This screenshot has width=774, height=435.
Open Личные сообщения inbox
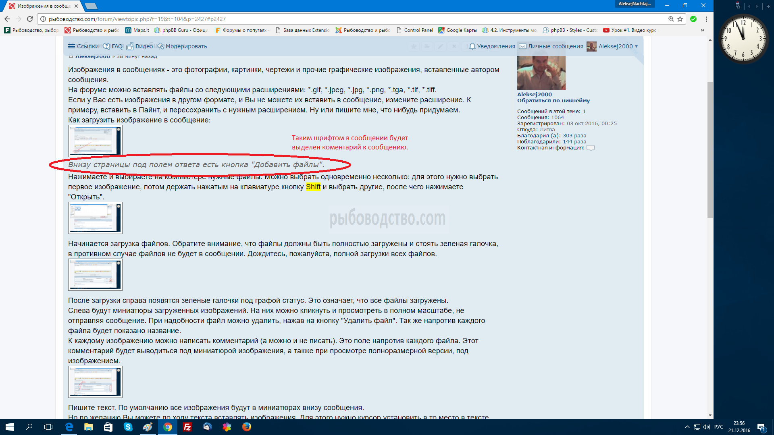[551, 46]
